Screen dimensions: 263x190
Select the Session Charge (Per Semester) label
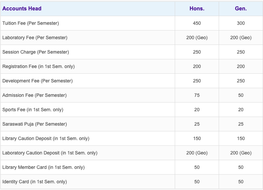click(36, 52)
